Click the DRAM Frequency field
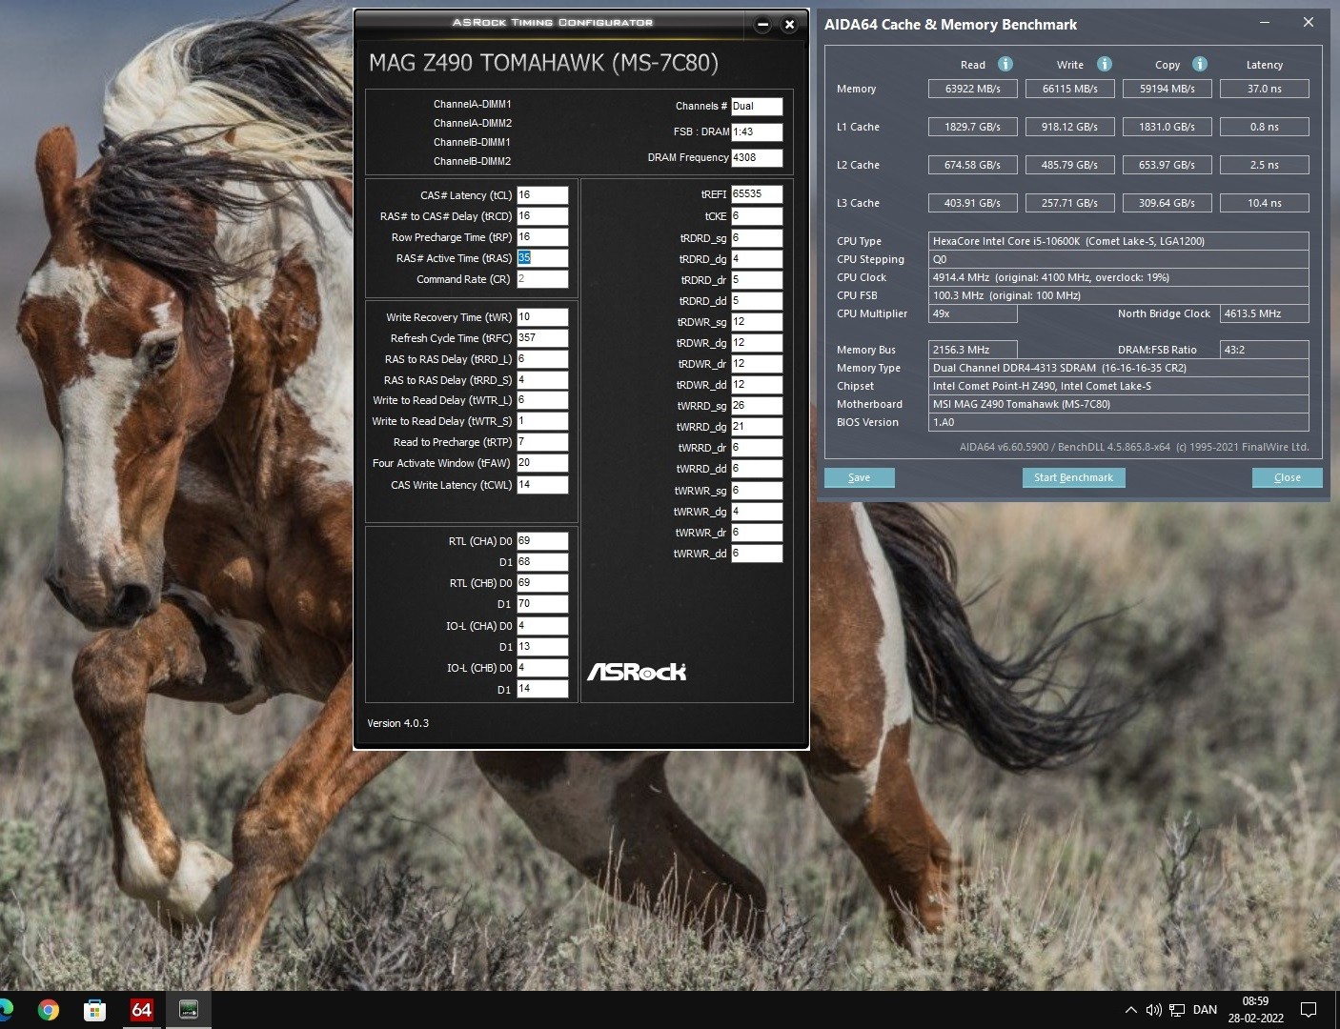The width and height of the screenshot is (1340, 1029). pyautogui.click(x=757, y=158)
